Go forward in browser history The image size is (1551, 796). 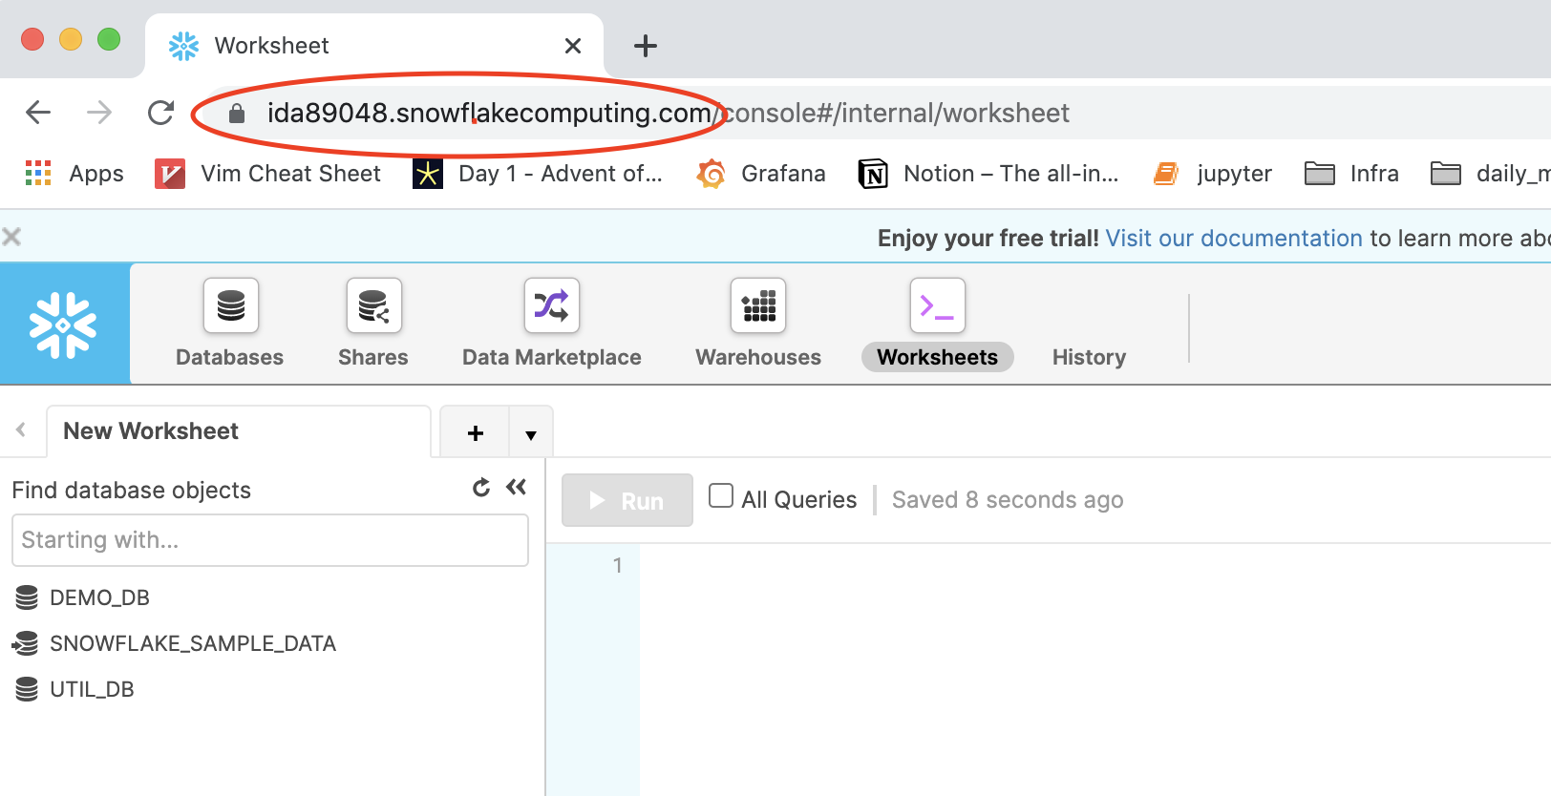(x=99, y=113)
